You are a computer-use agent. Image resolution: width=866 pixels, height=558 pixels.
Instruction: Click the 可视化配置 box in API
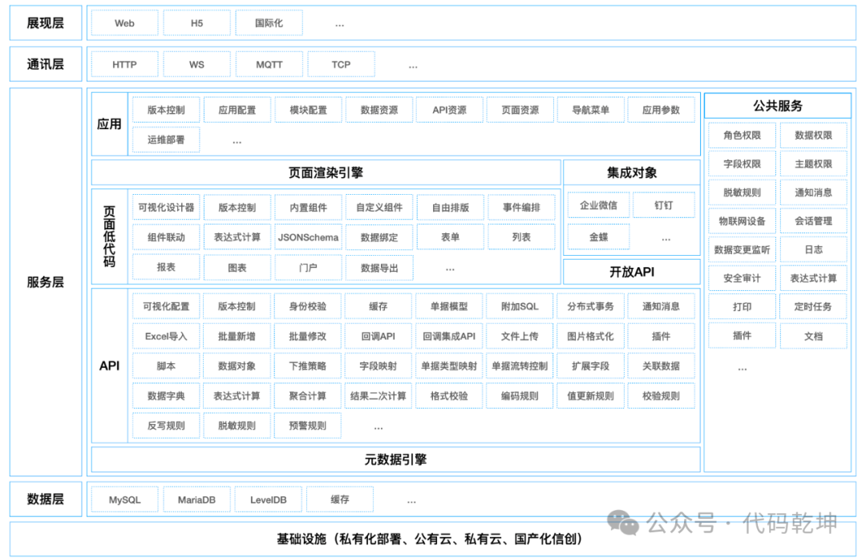pyautogui.click(x=166, y=306)
